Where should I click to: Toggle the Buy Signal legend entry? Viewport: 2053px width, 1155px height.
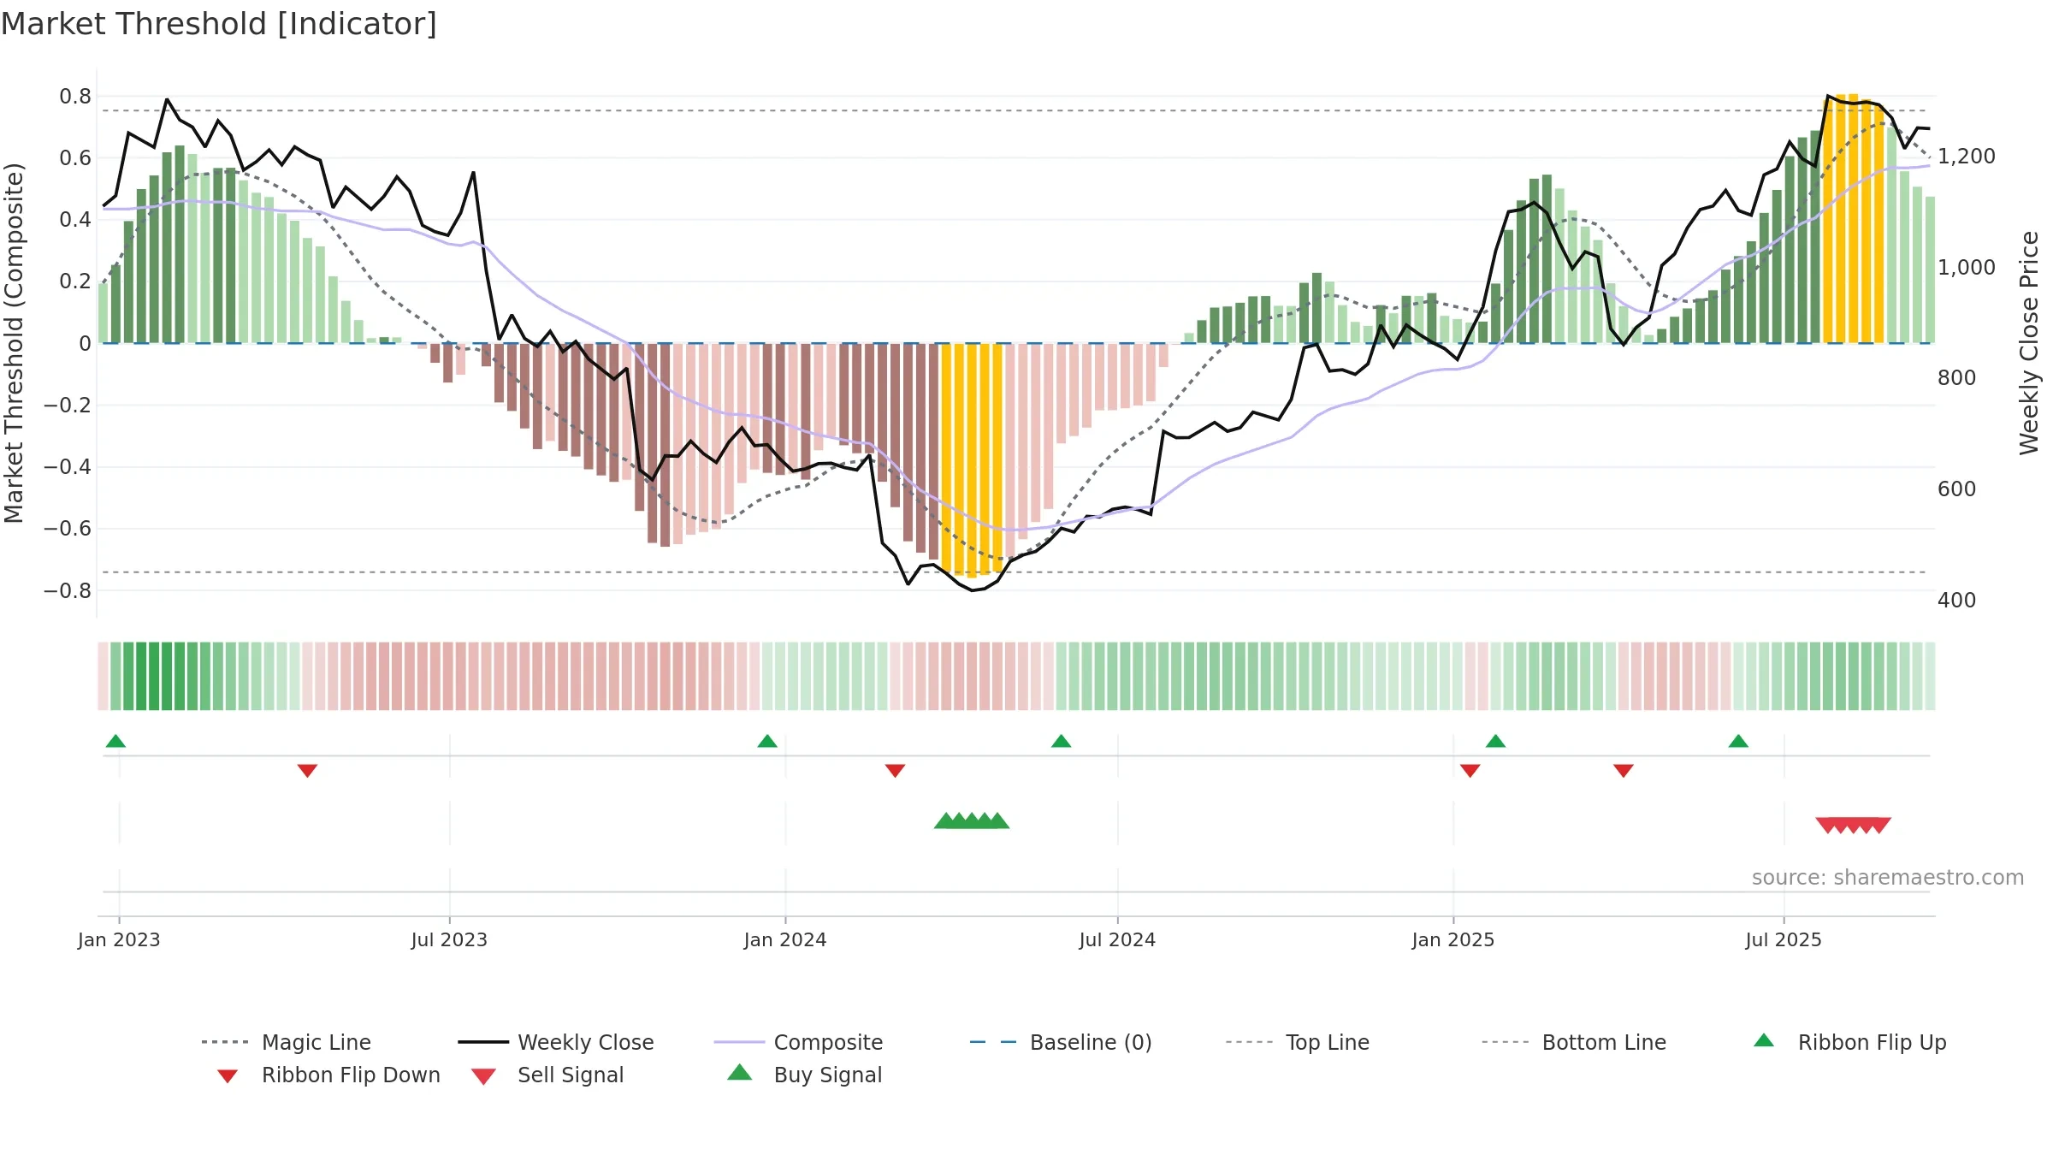[804, 1075]
